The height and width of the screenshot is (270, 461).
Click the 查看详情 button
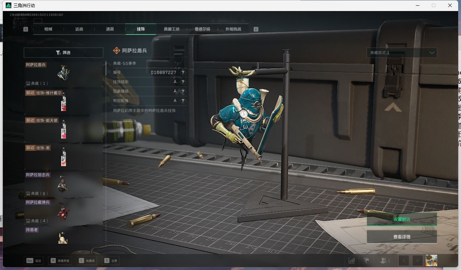click(402, 237)
